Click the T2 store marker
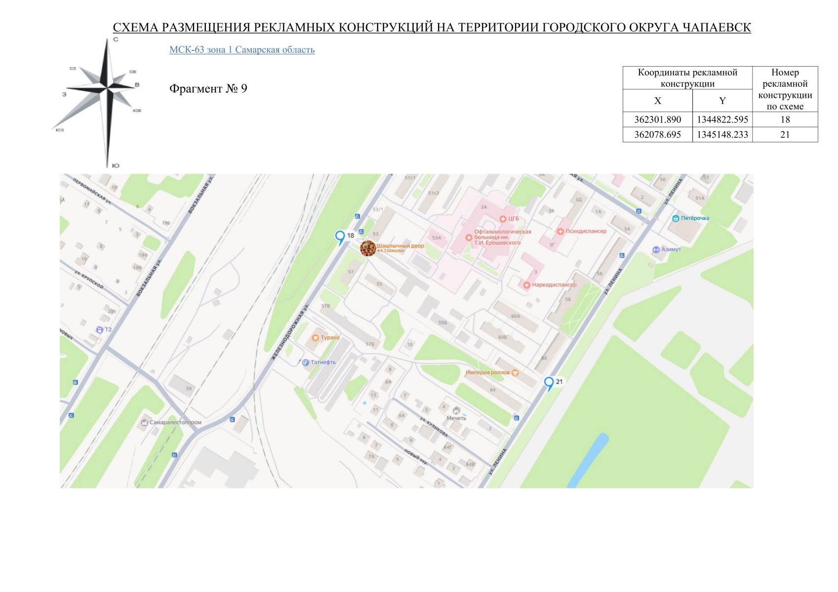838x592 pixels. (100, 330)
